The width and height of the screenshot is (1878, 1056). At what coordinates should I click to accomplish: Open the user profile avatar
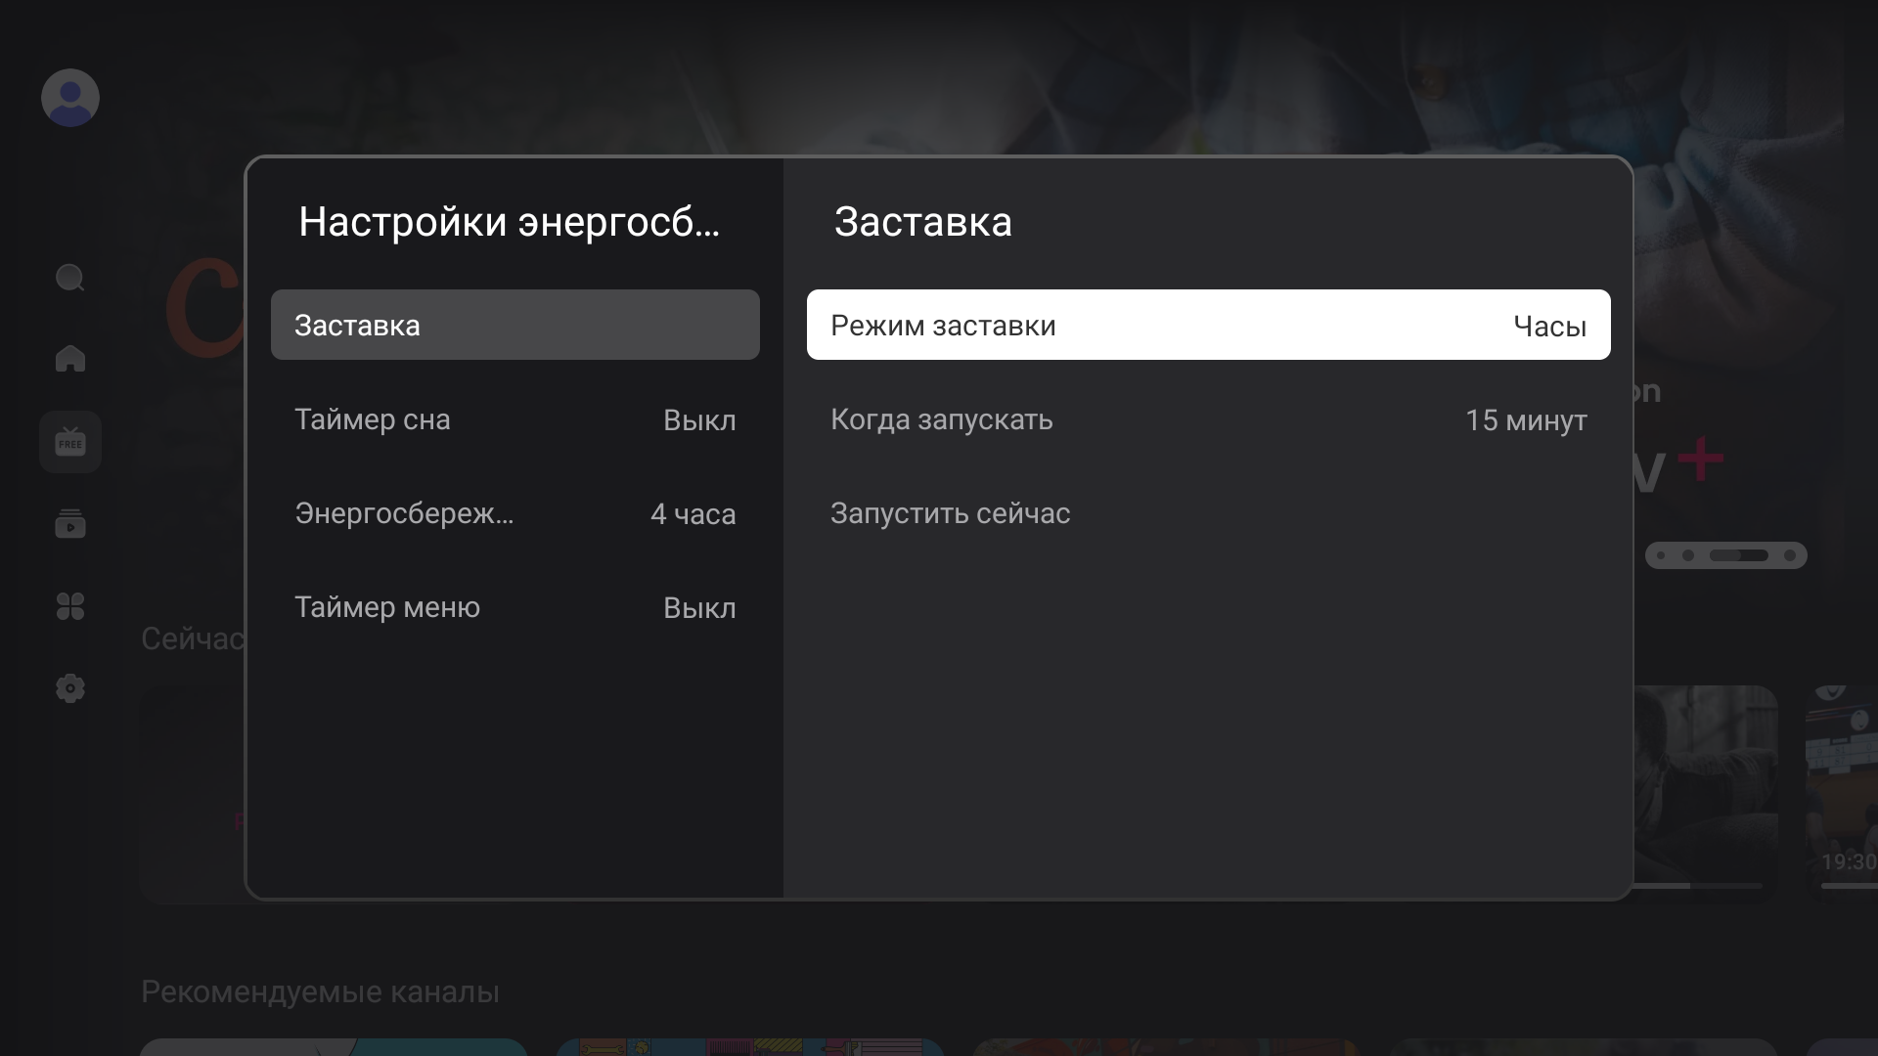click(70, 98)
